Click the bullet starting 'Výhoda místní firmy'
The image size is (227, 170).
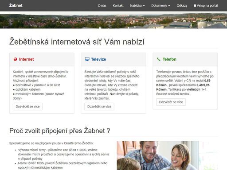click(x=63, y=154)
